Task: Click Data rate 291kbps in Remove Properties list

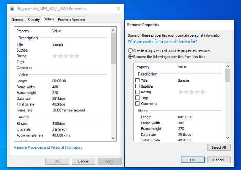Action: pyautogui.click(x=185, y=135)
